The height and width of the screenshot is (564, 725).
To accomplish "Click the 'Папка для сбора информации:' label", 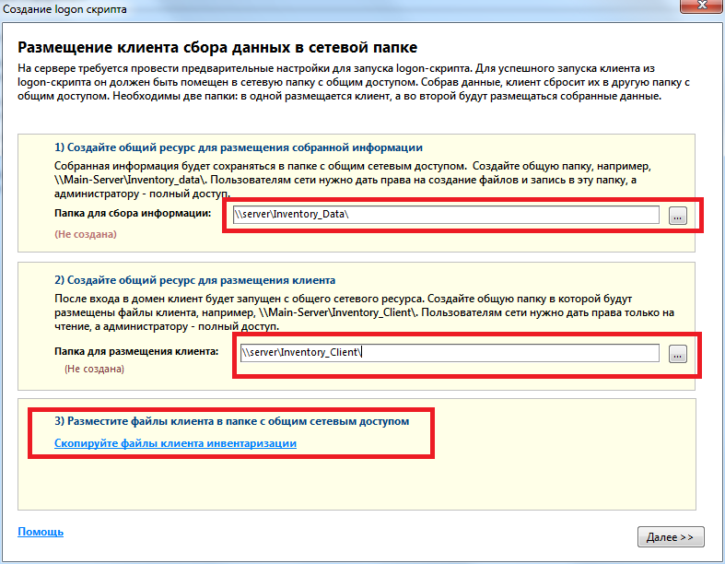I will tap(133, 213).
